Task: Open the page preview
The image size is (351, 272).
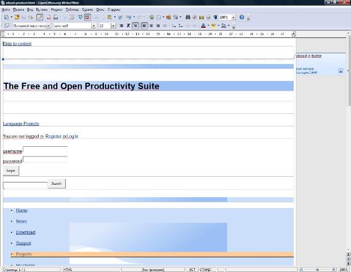Action: (x=72, y=17)
